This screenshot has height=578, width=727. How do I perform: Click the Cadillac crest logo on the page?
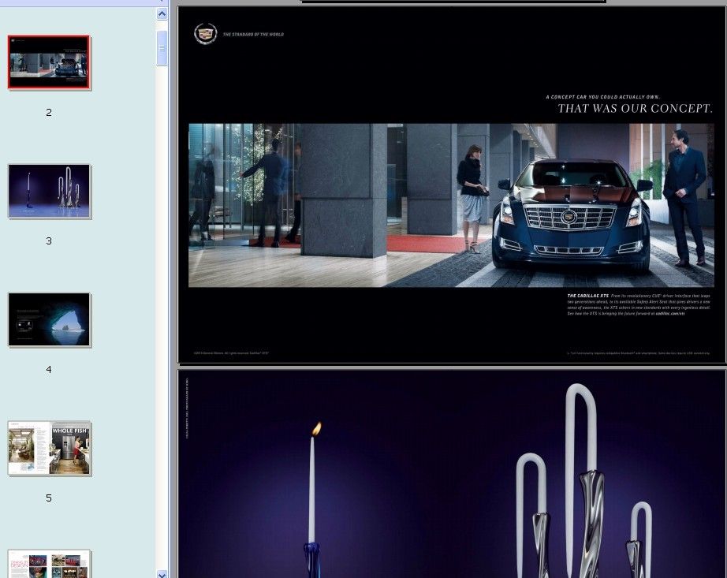point(205,34)
